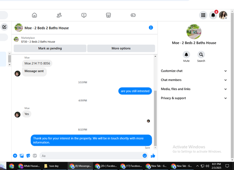234x170 pixels.
Task: Click Moe's avatar next to Yes message
Action: [x=17, y=115]
